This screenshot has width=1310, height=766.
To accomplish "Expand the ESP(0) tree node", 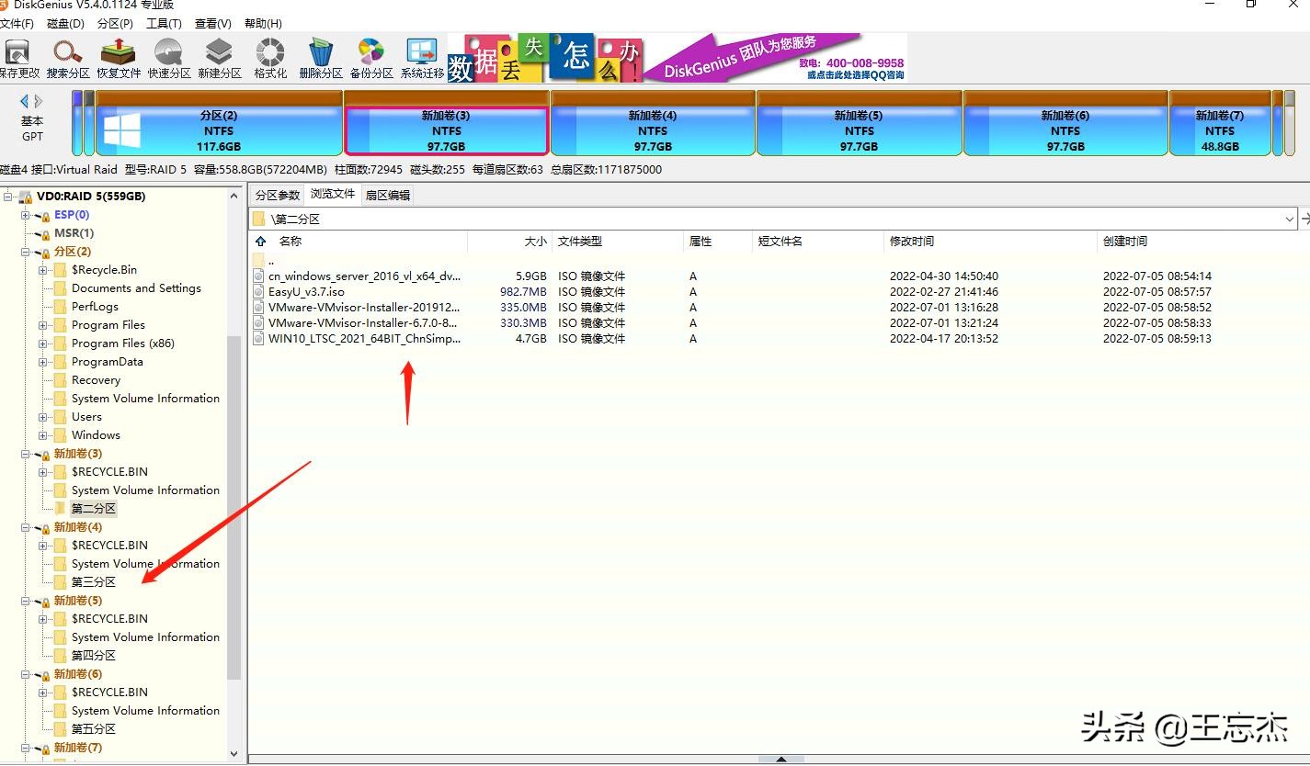I will pyautogui.click(x=26, y=215).
